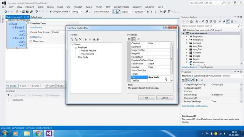Open the FORMAT menu
The image size is (244, 137).
[78, 7]
